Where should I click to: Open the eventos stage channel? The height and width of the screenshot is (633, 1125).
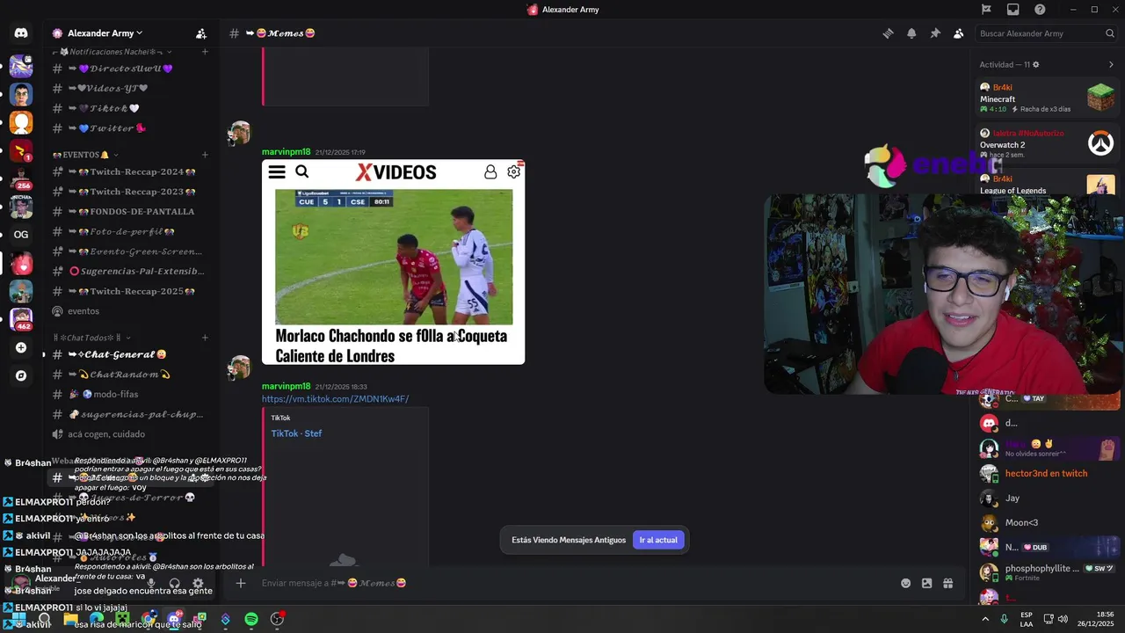(x=127, y=311)
